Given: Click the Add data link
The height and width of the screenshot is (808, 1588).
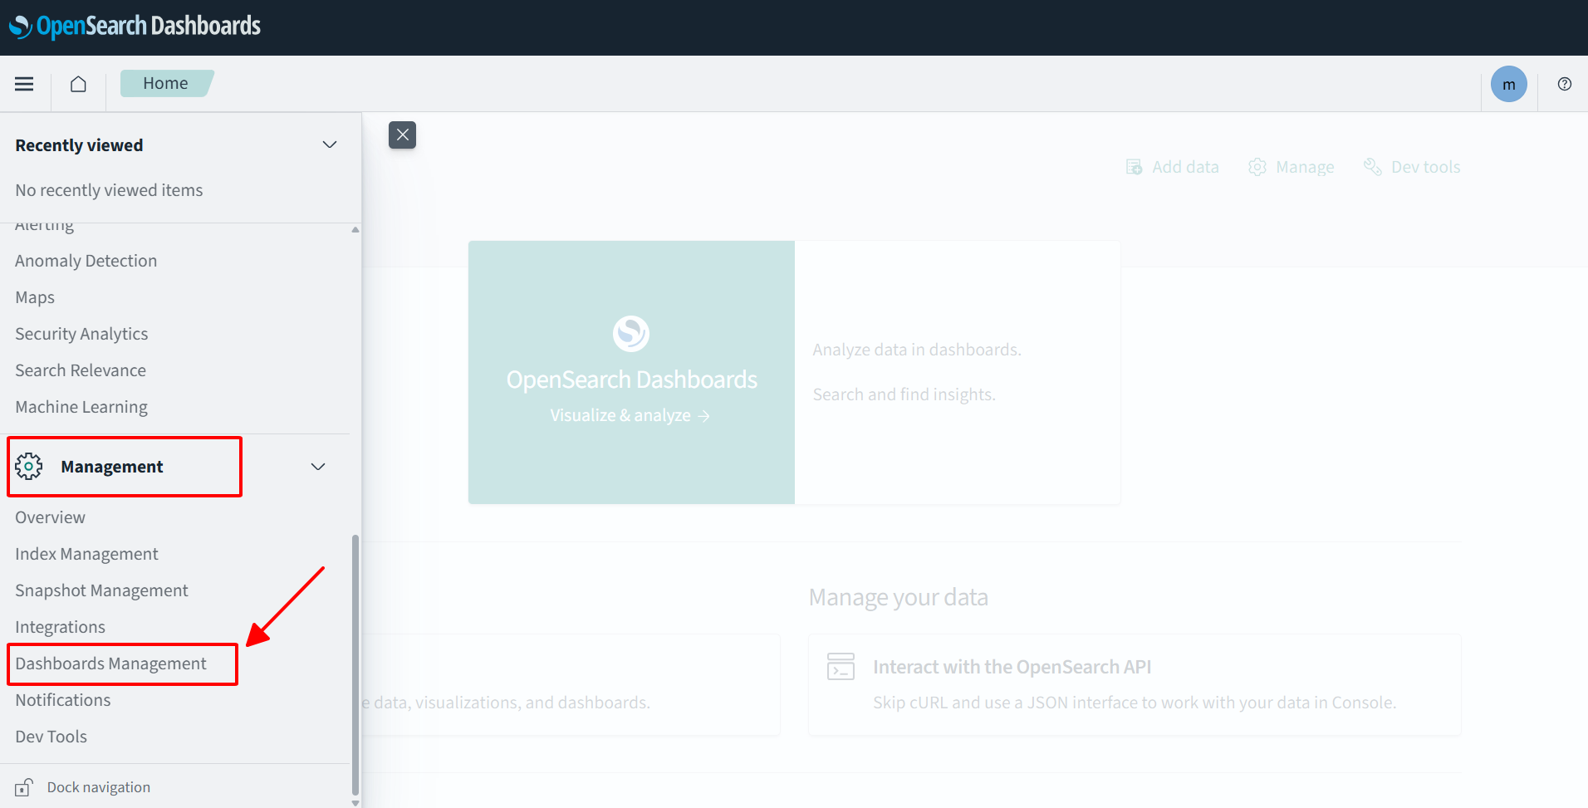Looking at the screenshot, I should tap(1173, 167).
